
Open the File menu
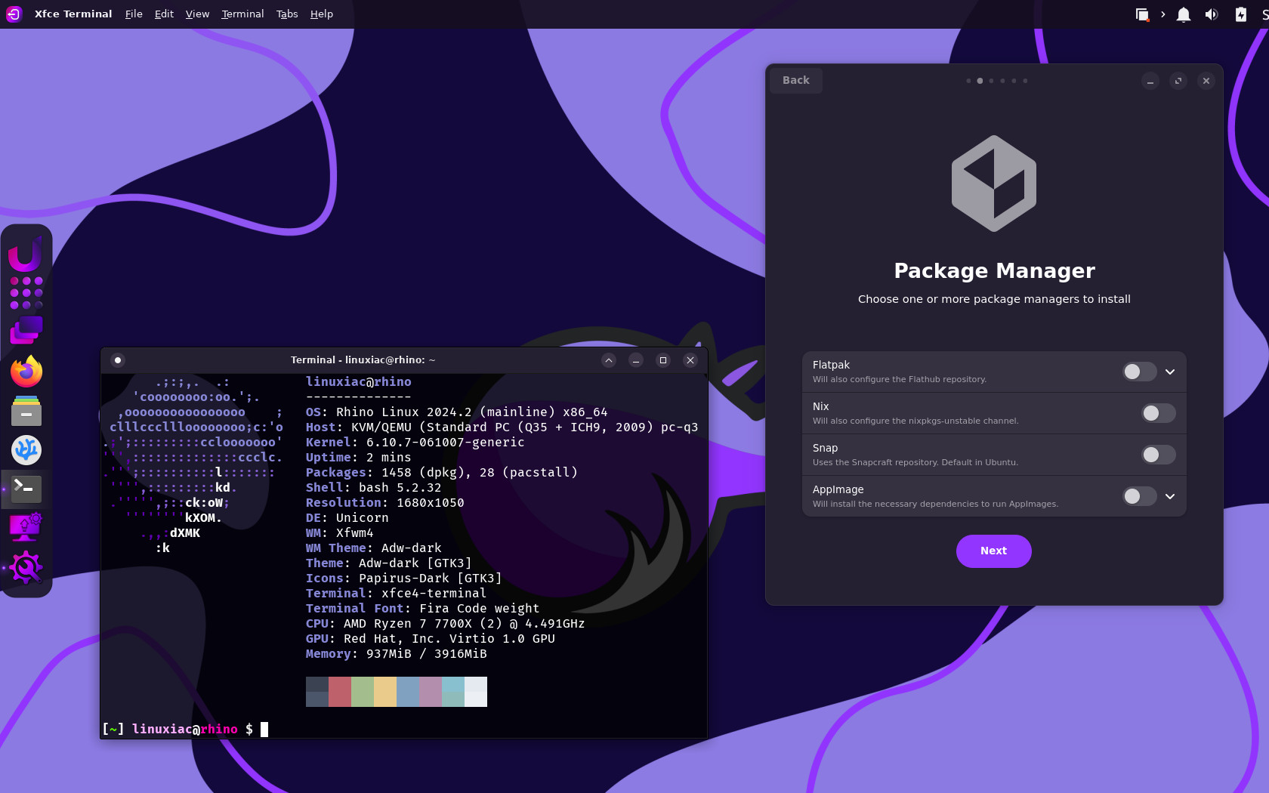click(134, 14)
